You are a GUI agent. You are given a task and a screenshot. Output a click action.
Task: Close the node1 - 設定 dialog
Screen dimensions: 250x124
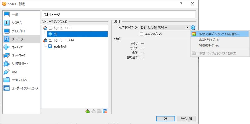coord(192,4)
